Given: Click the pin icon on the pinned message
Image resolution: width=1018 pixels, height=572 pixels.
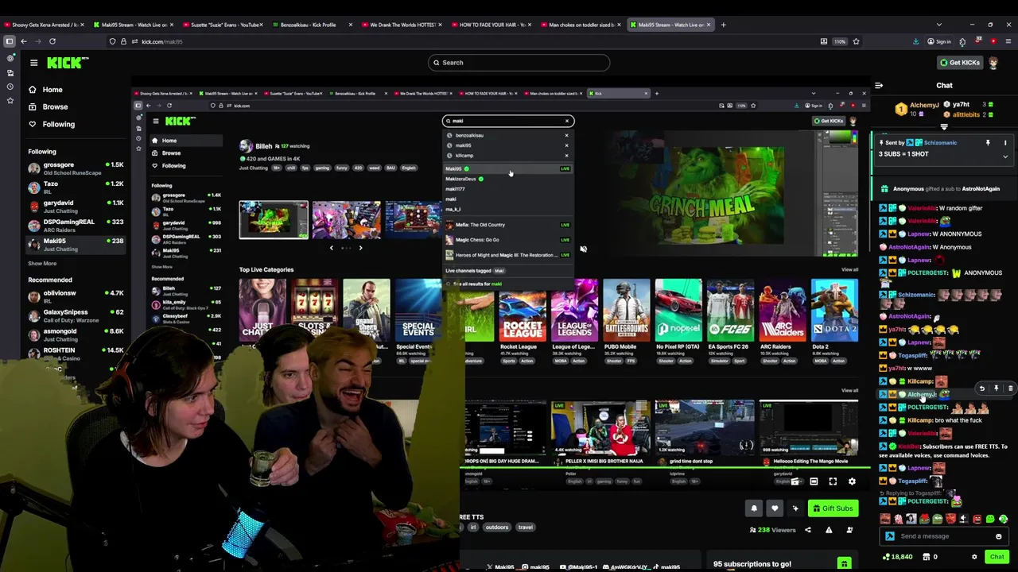Looking at the screenshot, I should pos(988,143).
